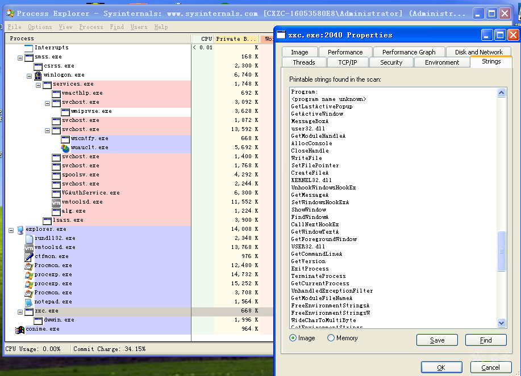
Task: Click the Find button in Properties dialog
Action: point(486,340)
